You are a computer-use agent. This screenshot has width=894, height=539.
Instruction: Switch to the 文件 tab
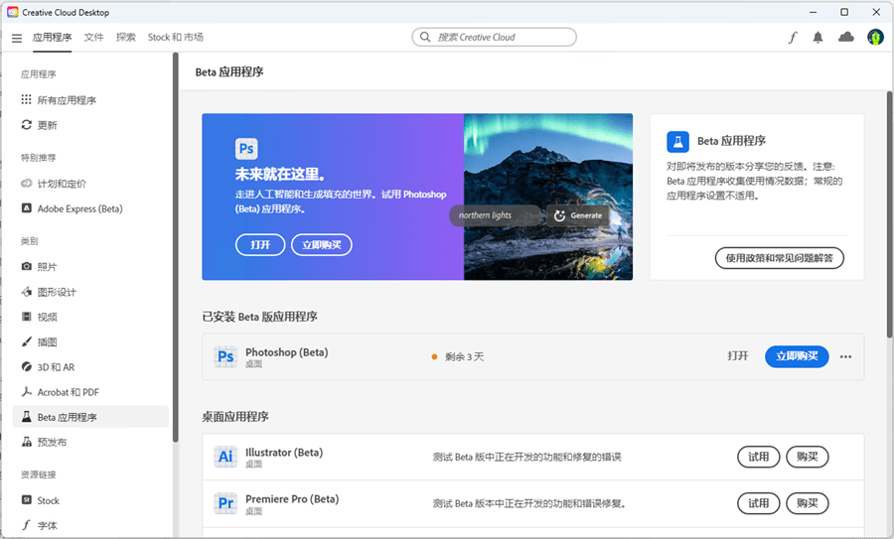click(94, 38)
